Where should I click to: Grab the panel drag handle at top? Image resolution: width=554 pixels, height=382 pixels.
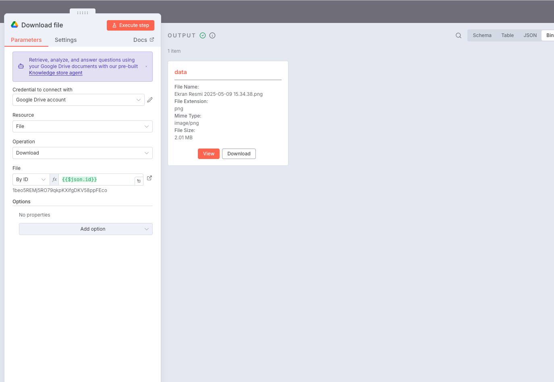click(x=83, y=13)
